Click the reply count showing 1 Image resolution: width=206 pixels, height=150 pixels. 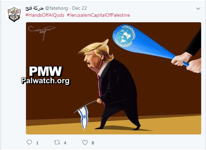pyautogui.click(x=37, y=143)
